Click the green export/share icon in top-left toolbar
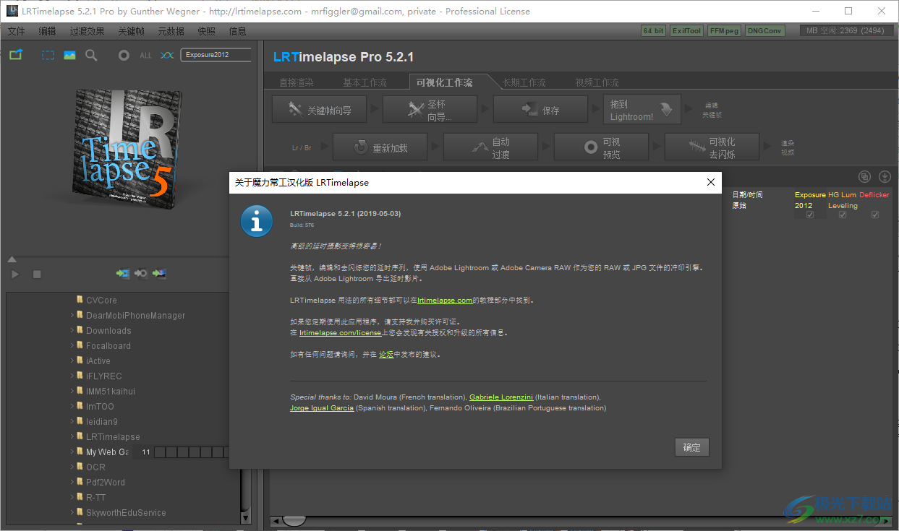899x531 pixels. (x=16, y=55)
